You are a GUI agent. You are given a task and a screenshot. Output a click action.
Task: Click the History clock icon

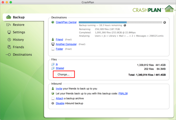pyautogui.click(x=9, y=40)
